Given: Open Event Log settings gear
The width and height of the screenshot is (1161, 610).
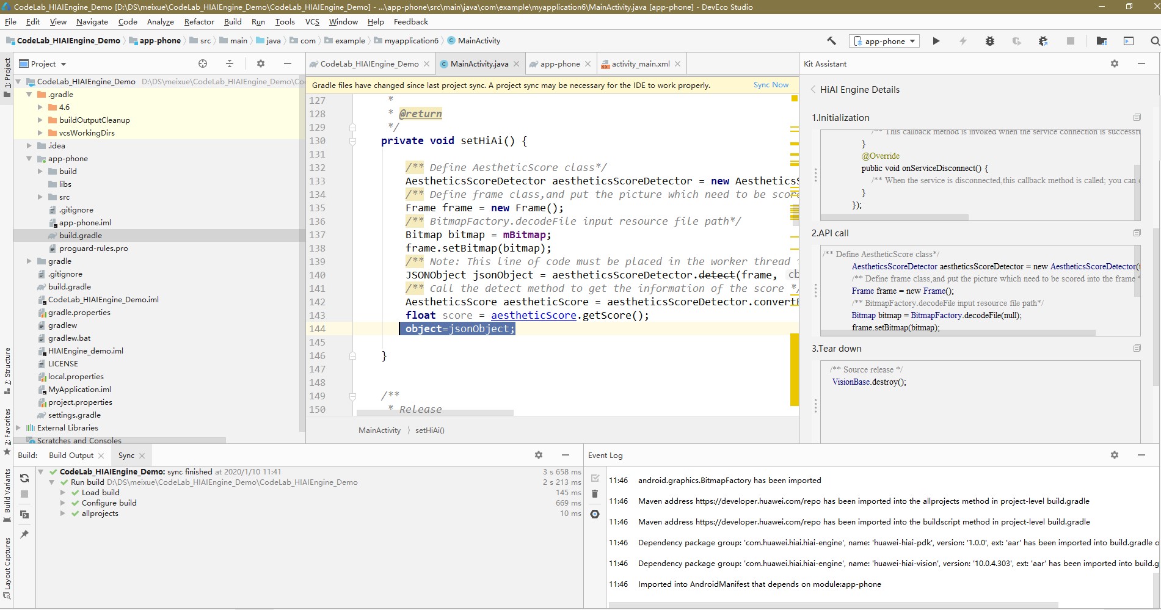Looking at the screenshot, I should (1115, 455).
